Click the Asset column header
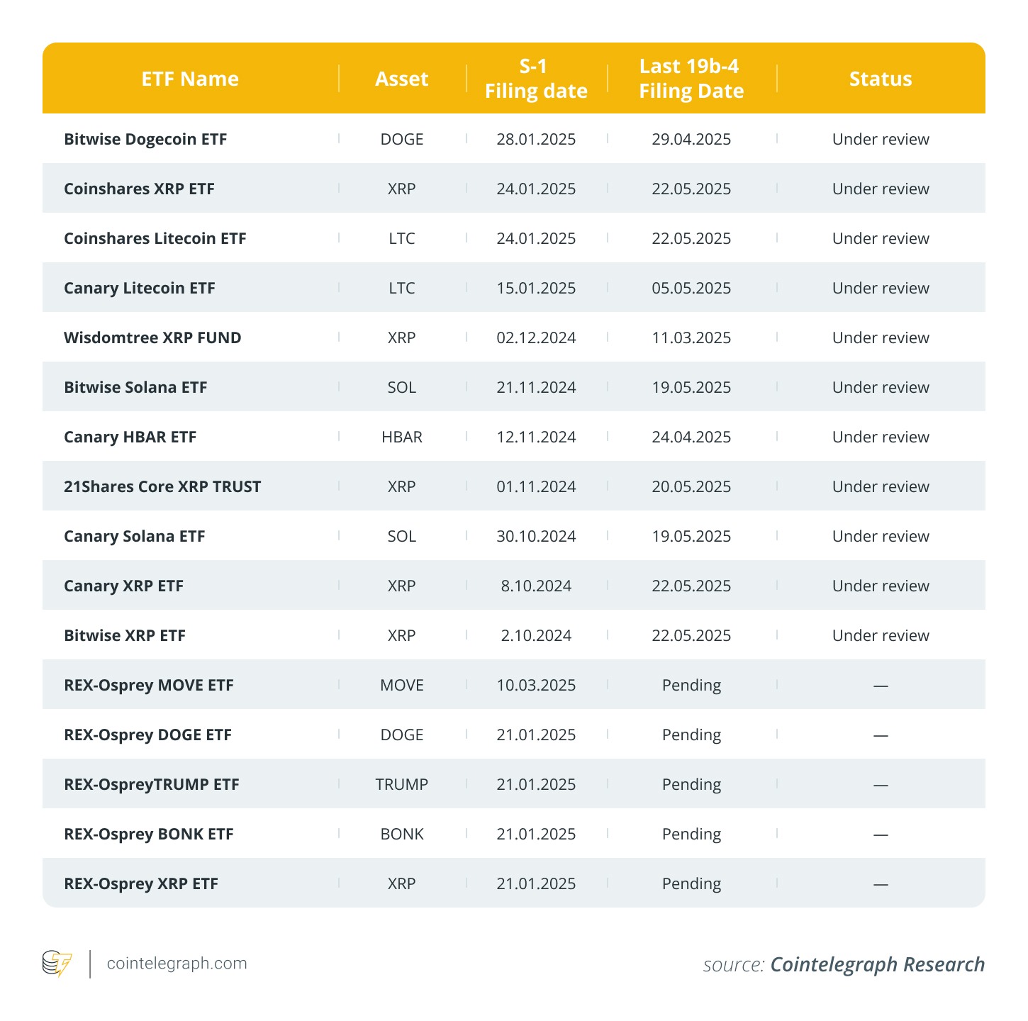 coord(402,79)
